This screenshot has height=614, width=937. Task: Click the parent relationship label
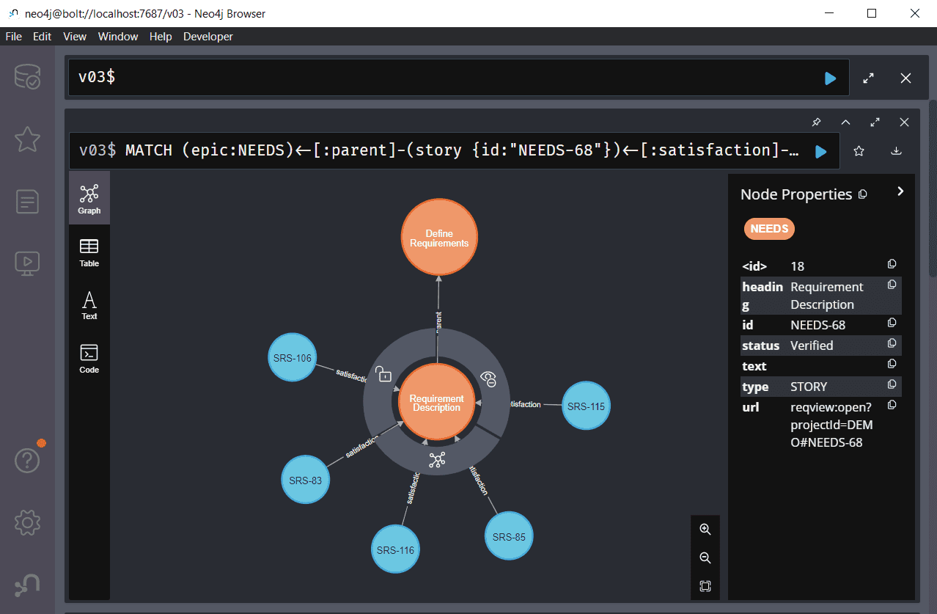(438, 323)
